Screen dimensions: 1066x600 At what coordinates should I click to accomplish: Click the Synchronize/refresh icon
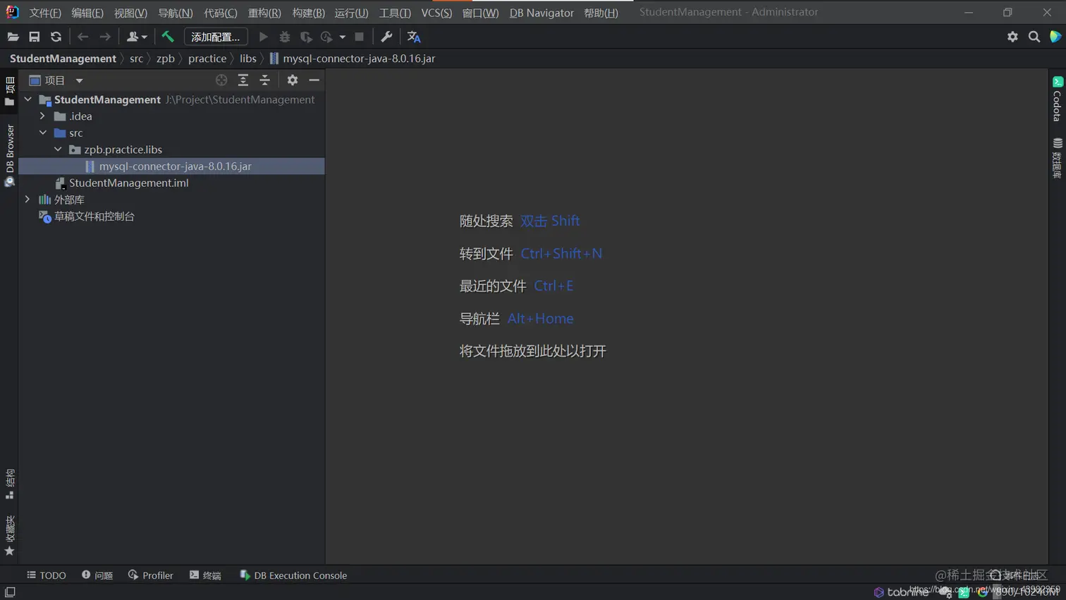coord(56,37)
